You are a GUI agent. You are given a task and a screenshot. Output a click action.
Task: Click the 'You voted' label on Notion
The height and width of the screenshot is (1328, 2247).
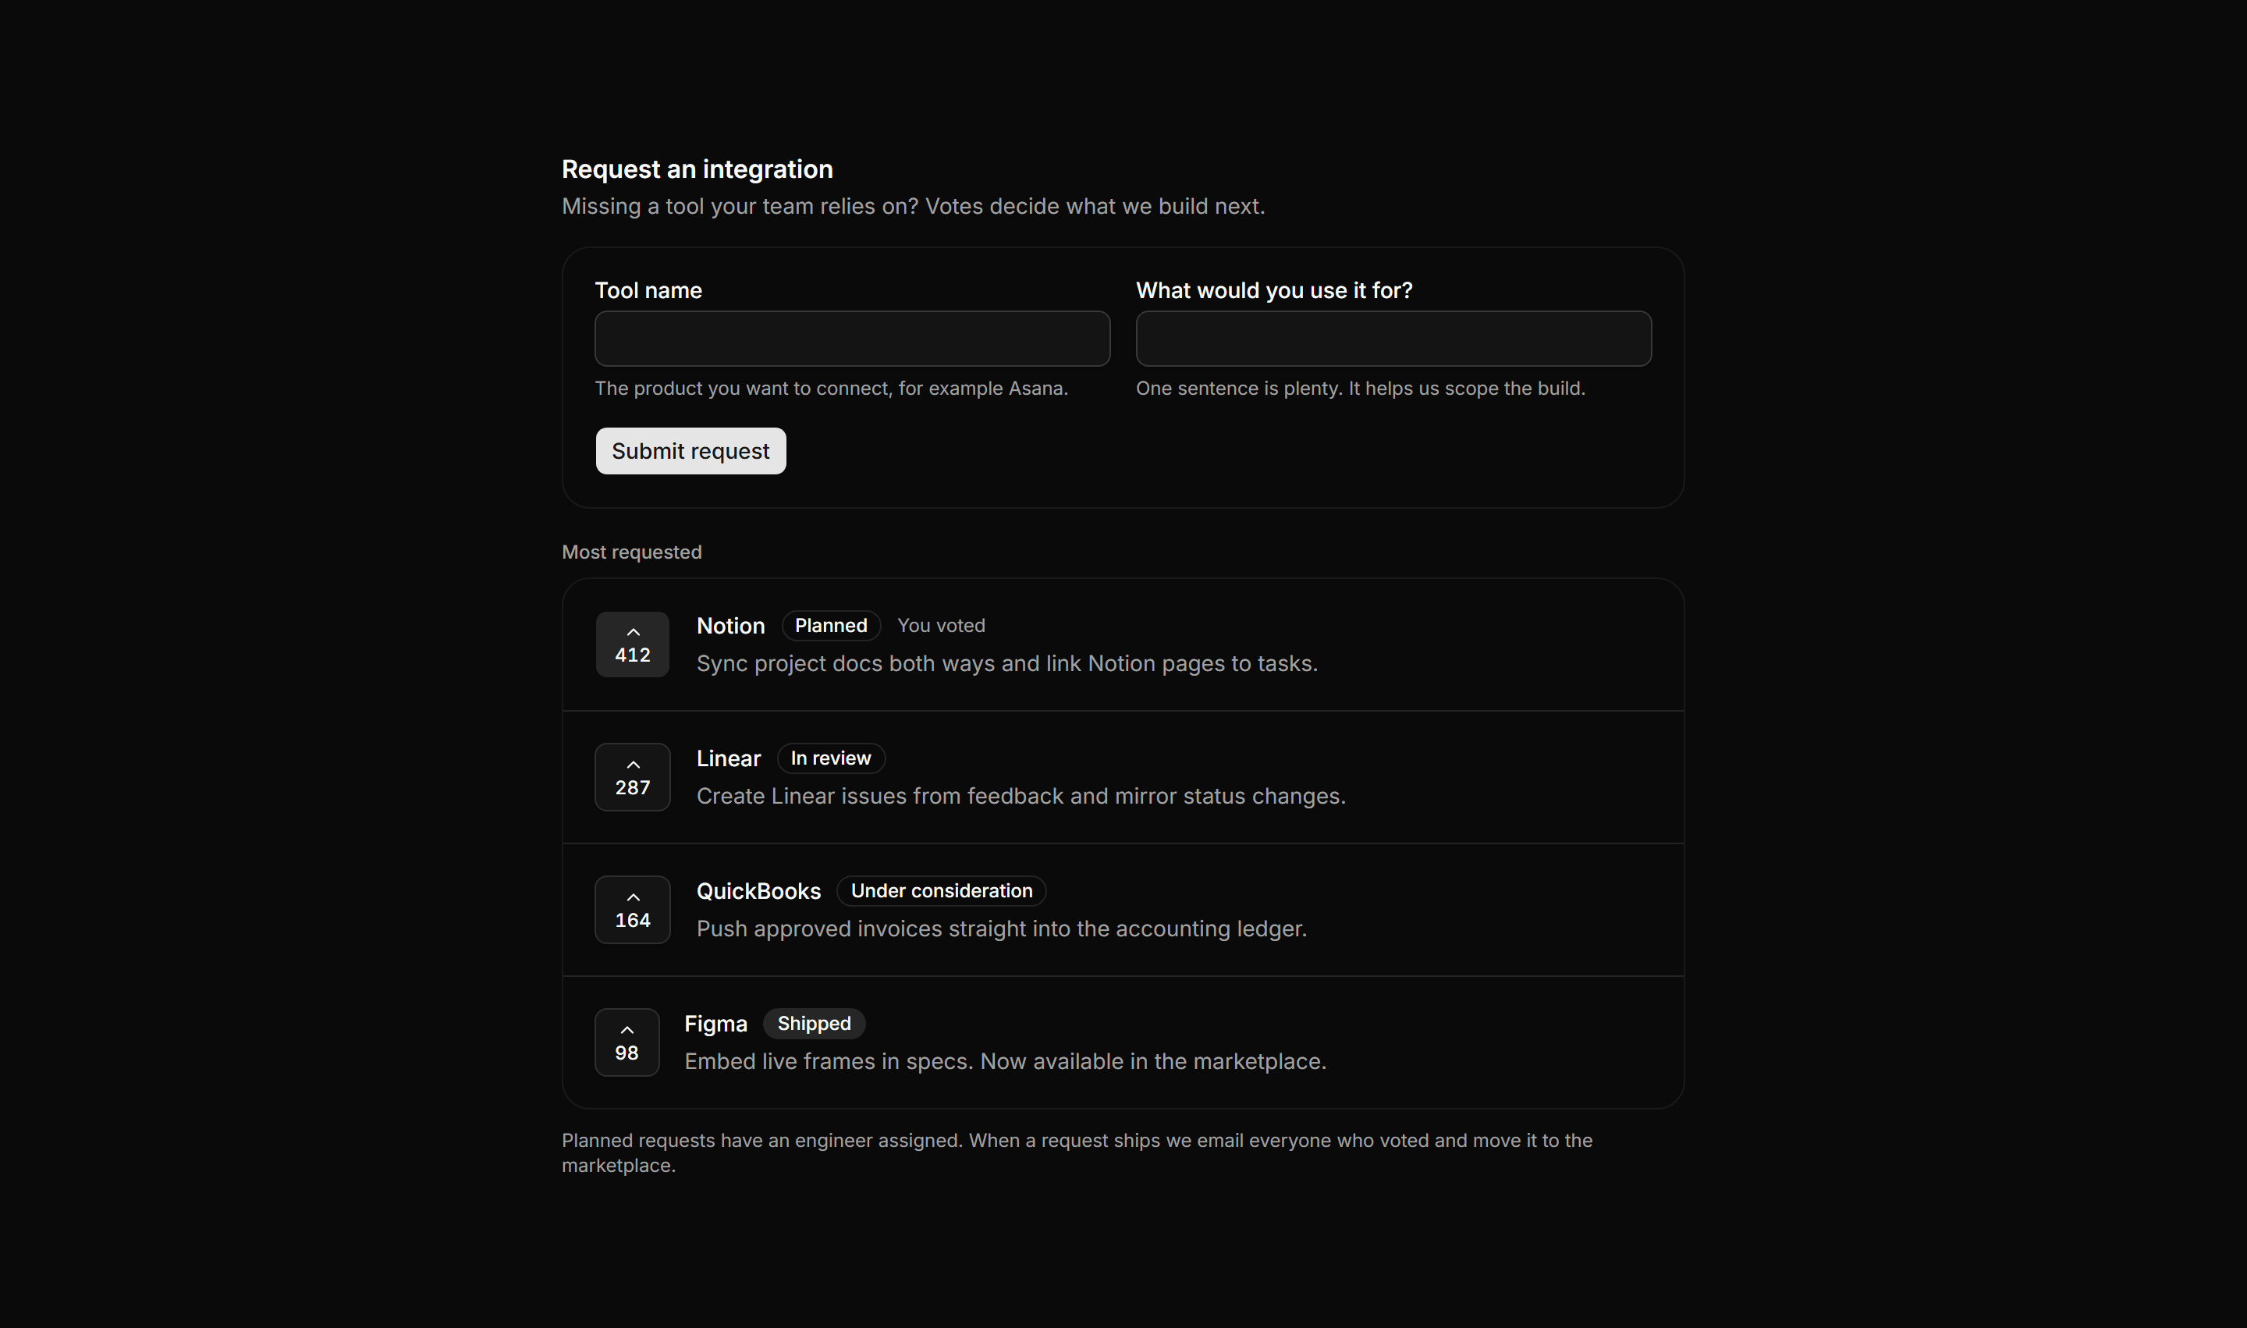coord(942,626)
